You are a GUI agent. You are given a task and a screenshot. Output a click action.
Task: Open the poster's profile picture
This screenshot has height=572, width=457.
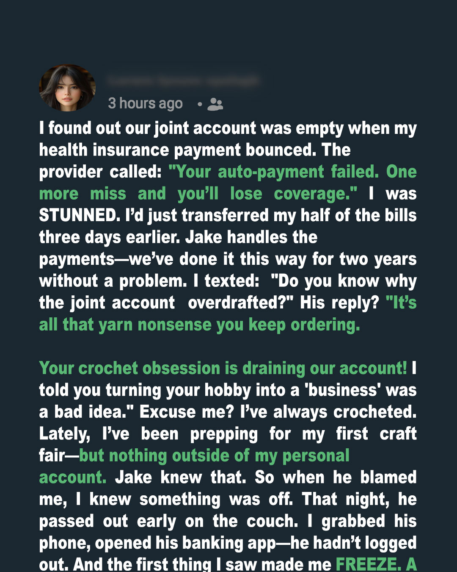(67, 88)
